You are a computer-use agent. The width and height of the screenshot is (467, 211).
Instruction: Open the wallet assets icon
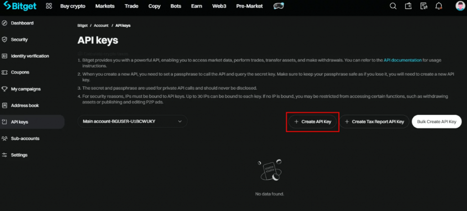pyautogui.click(x=409, y=6)
